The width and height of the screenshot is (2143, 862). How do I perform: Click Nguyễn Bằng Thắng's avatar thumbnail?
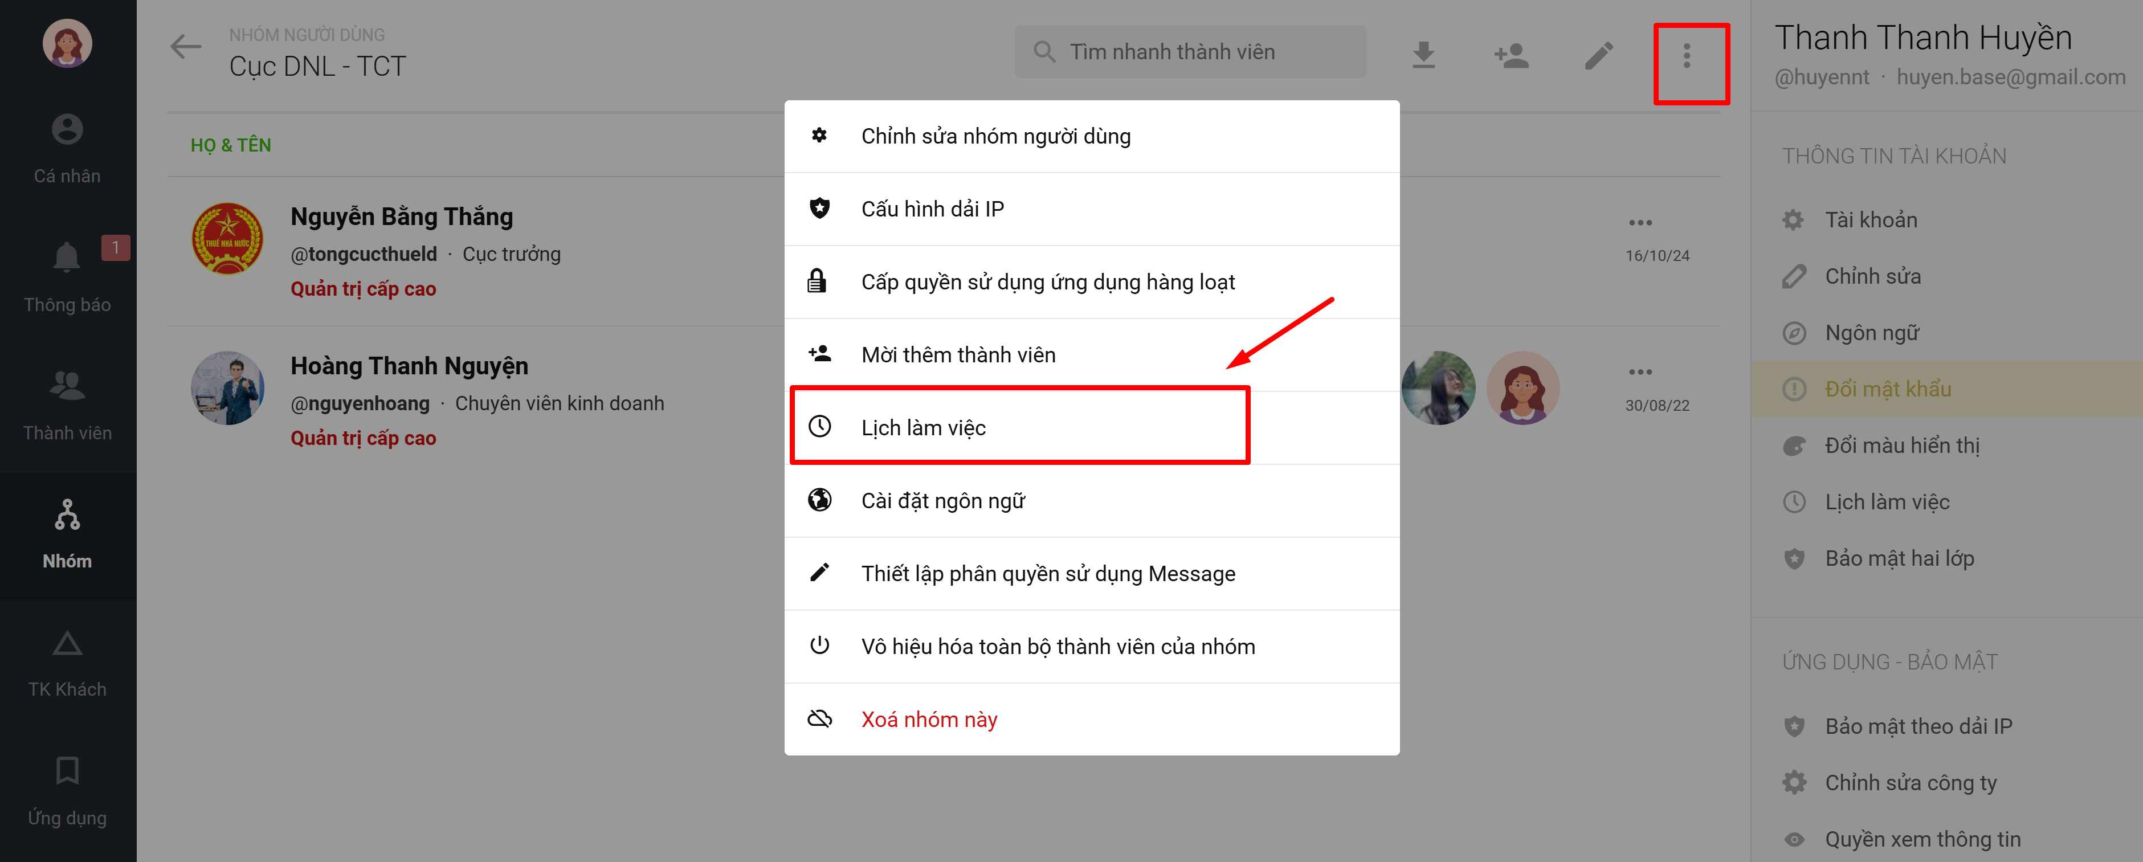coord(227,239)
